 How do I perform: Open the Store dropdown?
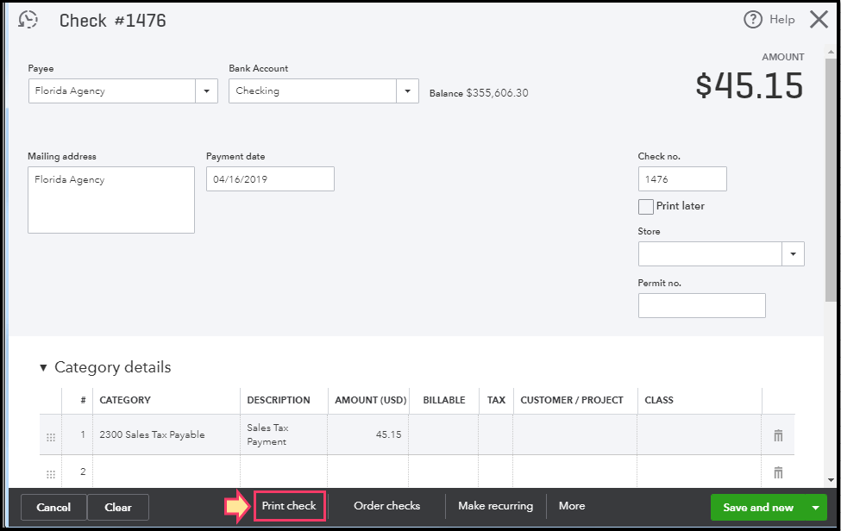pyautogui.click(x=793, y=254)
